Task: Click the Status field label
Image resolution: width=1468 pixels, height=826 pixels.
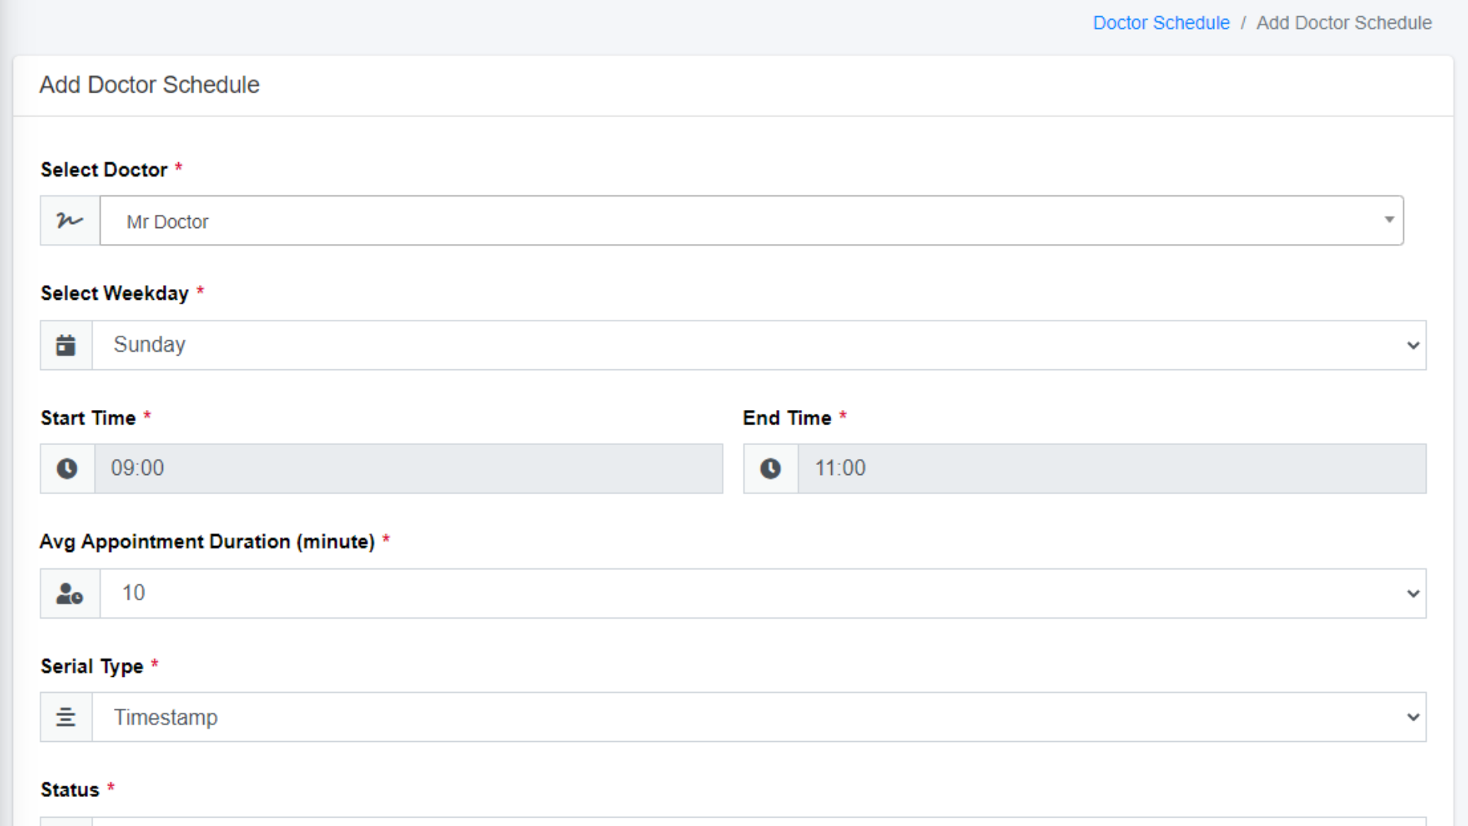Action: [70, 790]
